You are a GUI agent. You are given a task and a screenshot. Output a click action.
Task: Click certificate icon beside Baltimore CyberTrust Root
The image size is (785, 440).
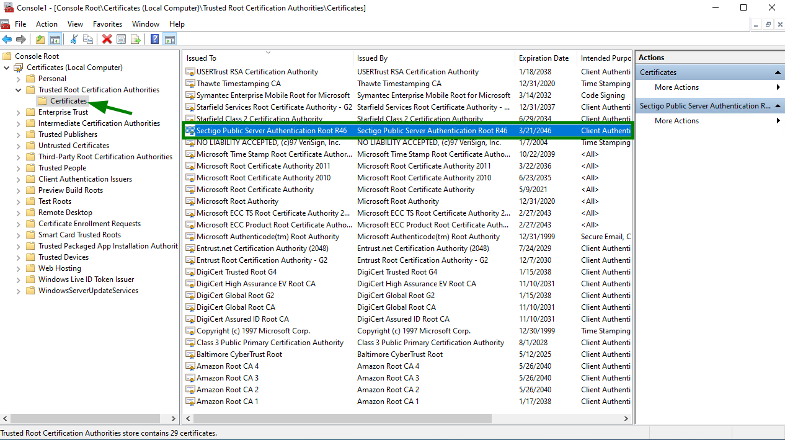pyautogui.click(x=190, y=354)
